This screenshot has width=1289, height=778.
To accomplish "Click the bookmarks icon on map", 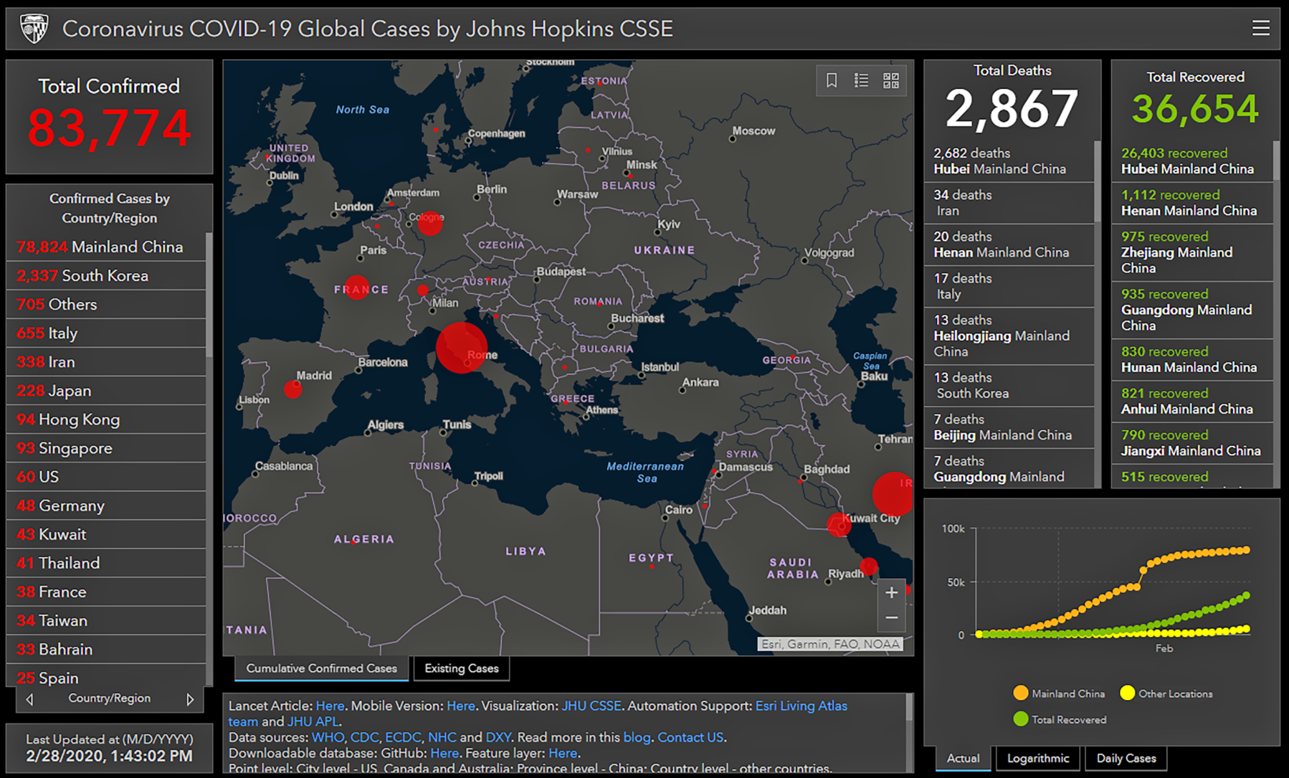I will 831,81.
